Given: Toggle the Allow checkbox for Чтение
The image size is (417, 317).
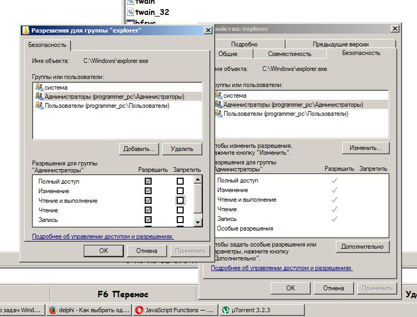Looking at the screenshot, I should (x=148, y=210).
